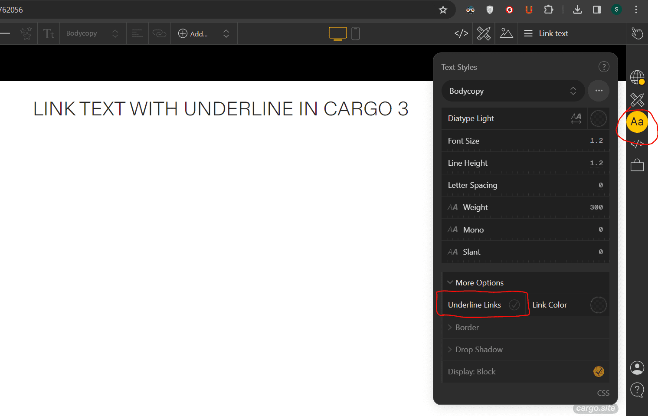The image size is (658, 416).
Task: Open the hamburger menu next to Link text
Action: pos(528,33)
